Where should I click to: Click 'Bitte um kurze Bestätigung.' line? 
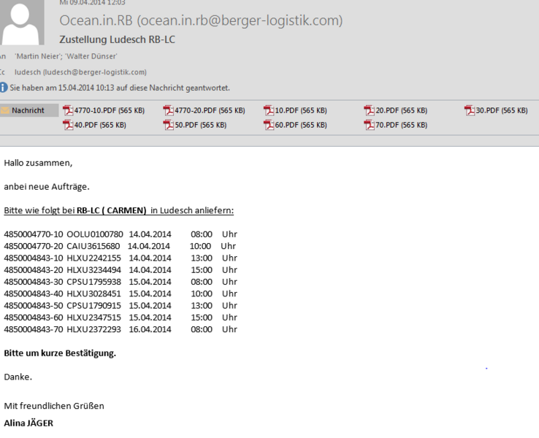[60, 353]
